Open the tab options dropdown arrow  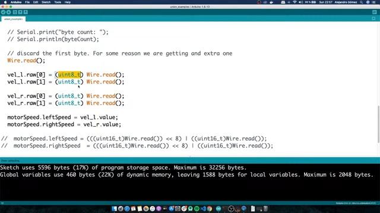point(374,18)
